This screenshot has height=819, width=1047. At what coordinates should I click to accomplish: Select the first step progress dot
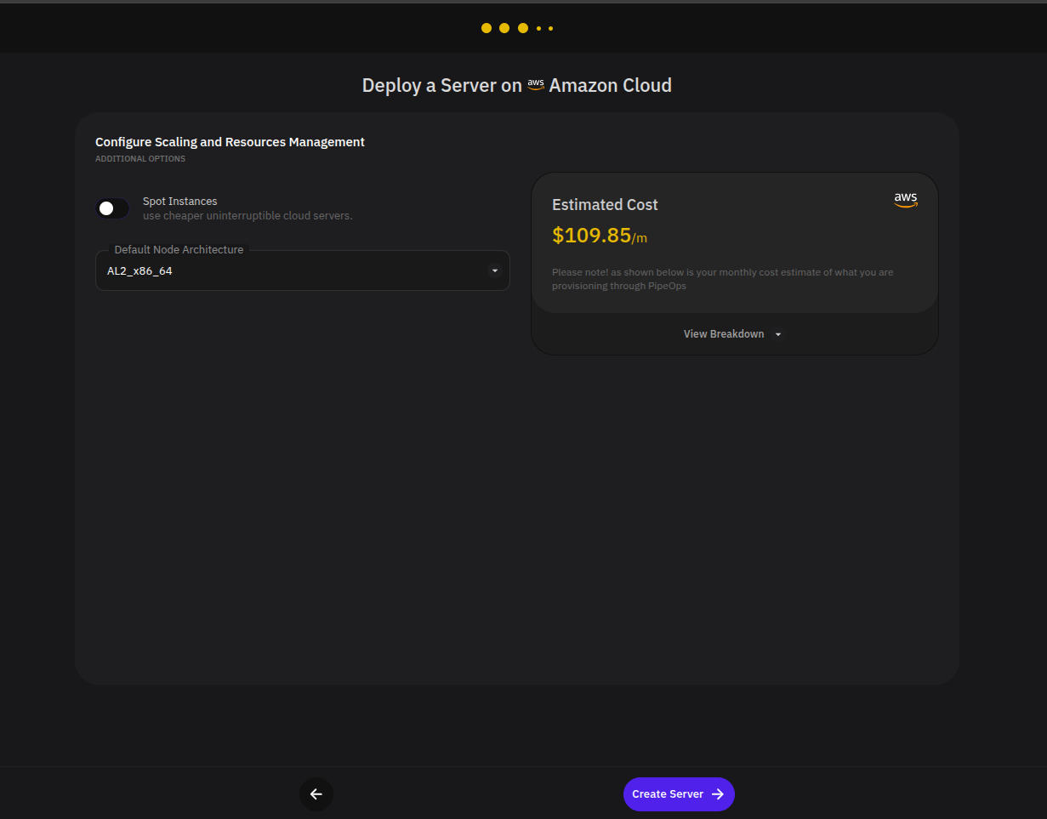487,28
